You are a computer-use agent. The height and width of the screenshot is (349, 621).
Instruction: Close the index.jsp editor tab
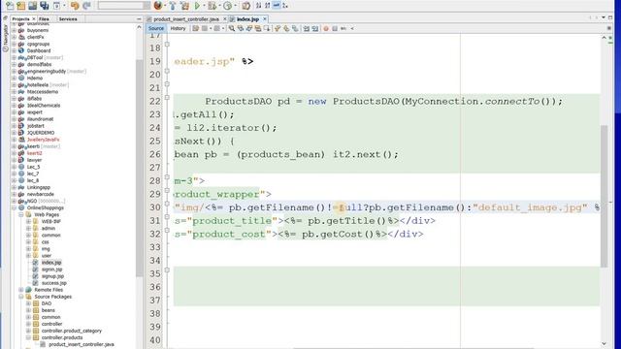point(265,19)
